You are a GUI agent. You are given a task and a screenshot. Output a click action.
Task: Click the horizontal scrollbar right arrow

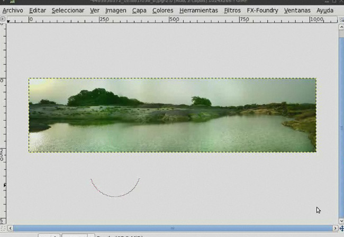click(334, 229)
